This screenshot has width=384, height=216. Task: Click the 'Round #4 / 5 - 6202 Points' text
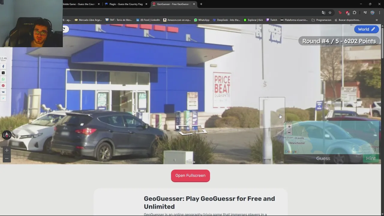339,41
